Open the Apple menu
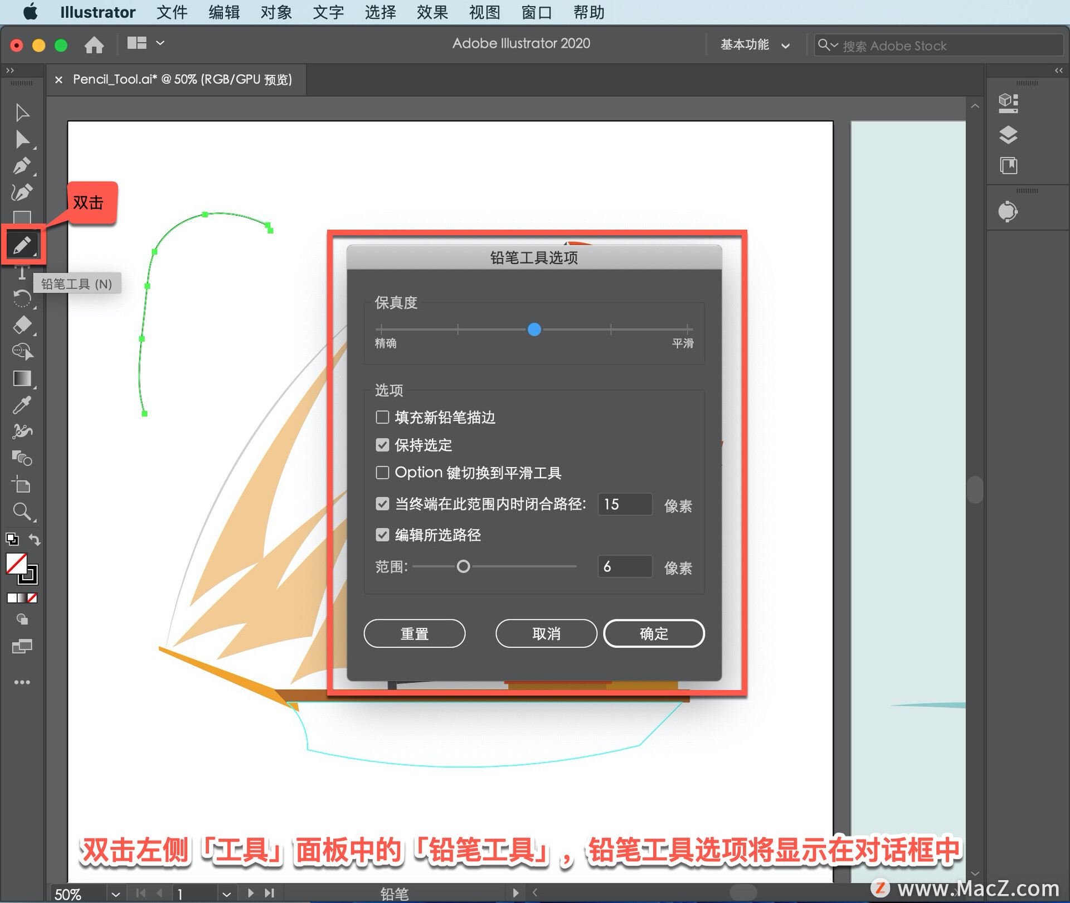 (31, 12)
